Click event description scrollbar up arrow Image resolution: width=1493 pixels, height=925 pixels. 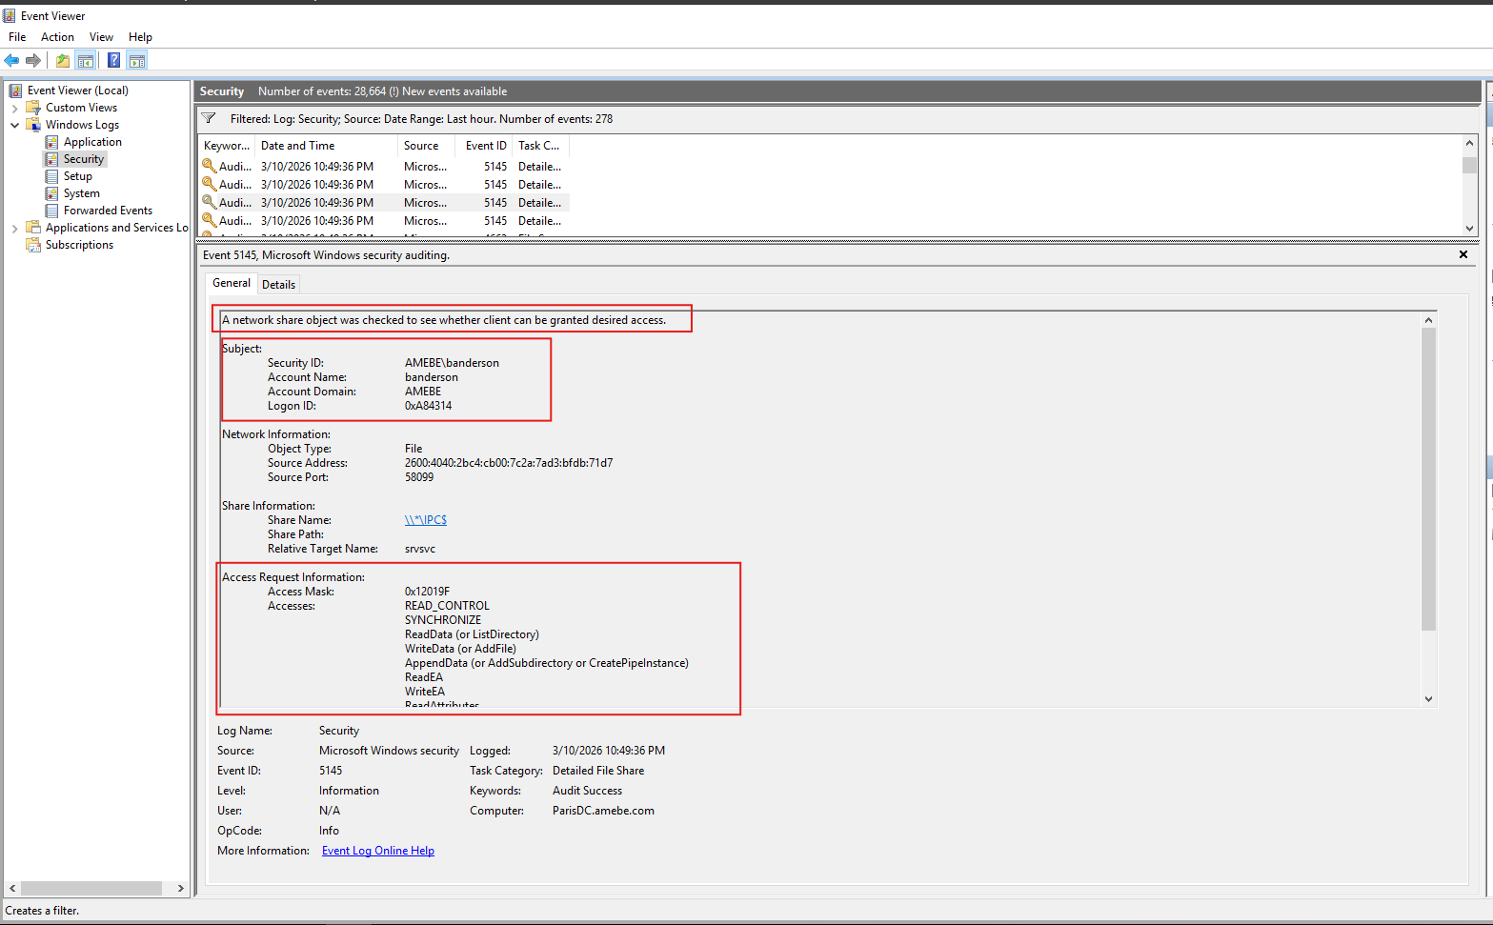click(x=1428, y=320)
